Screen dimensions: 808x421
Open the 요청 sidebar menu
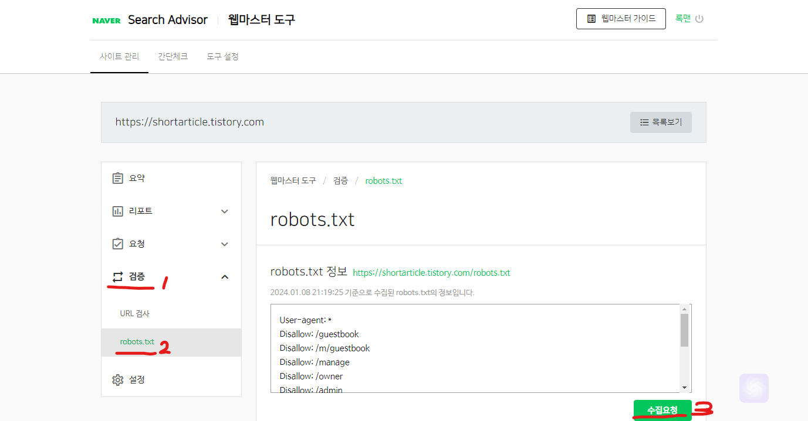171,244
